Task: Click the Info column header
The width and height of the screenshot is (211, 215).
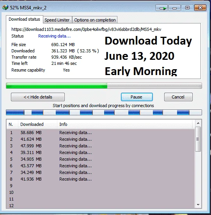Action: 124,124
